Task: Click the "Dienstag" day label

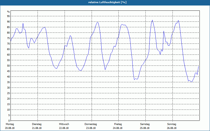Action: (37, 124)
